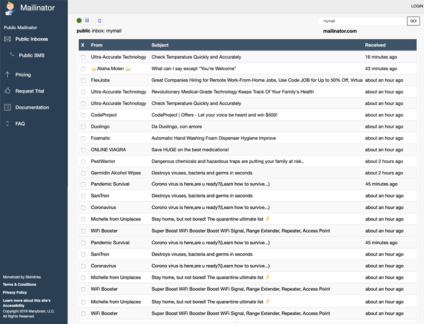Pause the inbox with the pause icon
Screen dimensions: 424x324
click(87, 21)
